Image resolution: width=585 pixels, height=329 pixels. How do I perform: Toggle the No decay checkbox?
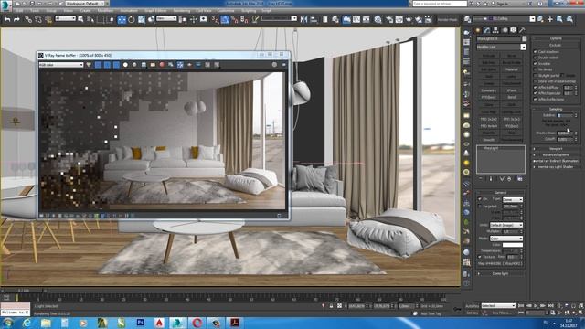click(536, 69)
